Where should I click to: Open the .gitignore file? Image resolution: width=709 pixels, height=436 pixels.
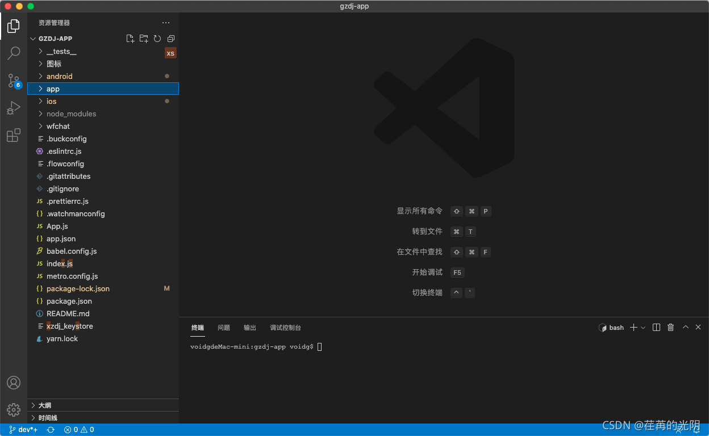pos(103,188)
